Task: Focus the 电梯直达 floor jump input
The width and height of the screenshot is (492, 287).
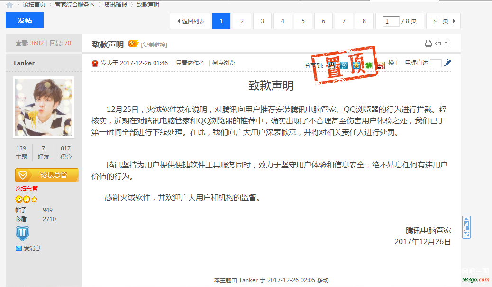Action: tap(436, 63)
